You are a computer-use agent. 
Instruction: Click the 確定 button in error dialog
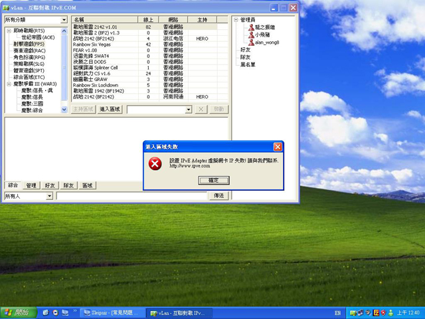pyautogui.click(x=214, y=180)
